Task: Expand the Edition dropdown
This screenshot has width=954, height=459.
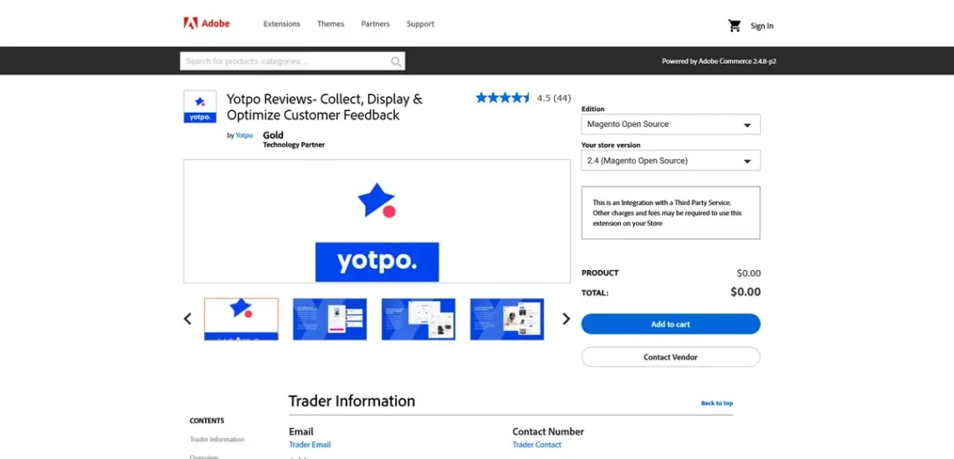Action: (670, 125)
